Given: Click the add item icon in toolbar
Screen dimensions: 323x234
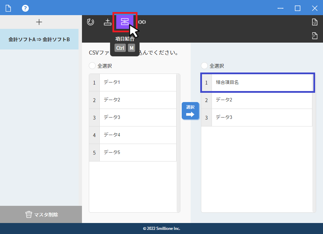Looking at the screenshot, I should pos(108,22).
